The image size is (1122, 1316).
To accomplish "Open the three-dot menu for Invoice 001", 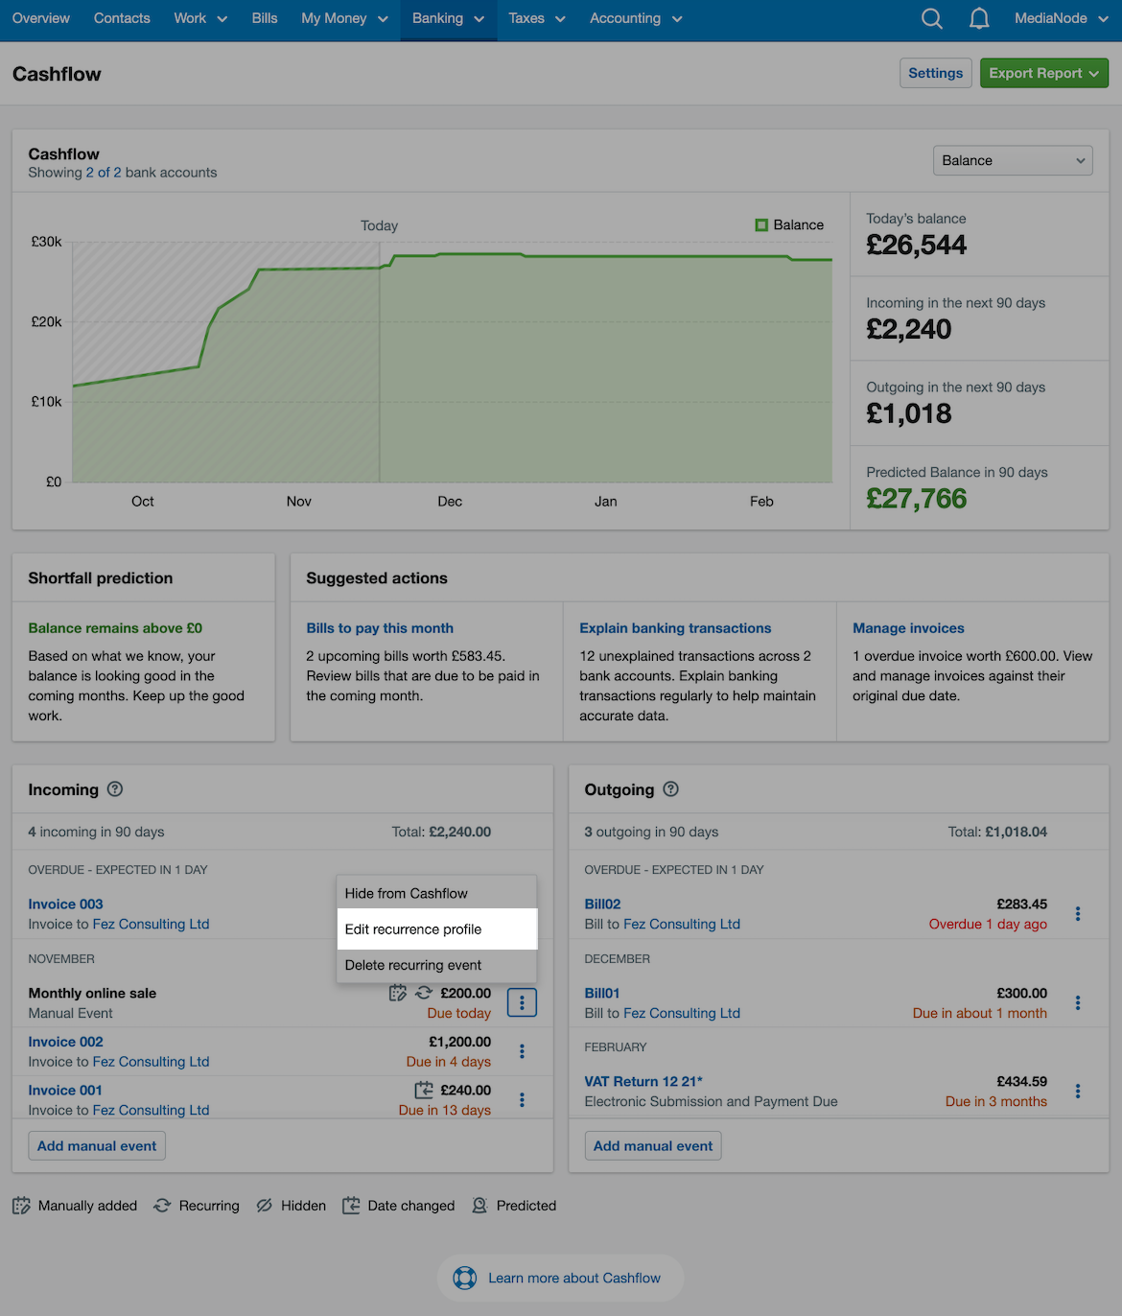I will point(522,1099).
